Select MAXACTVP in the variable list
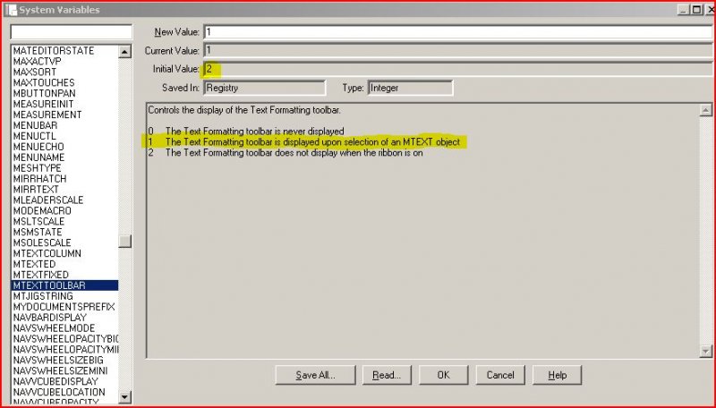Viewport: 716px width, 408px height. tap(64, 61)
